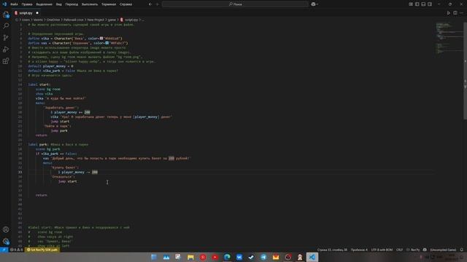Click the label start: line
467x262 pixels.
[x=39, y=84]
